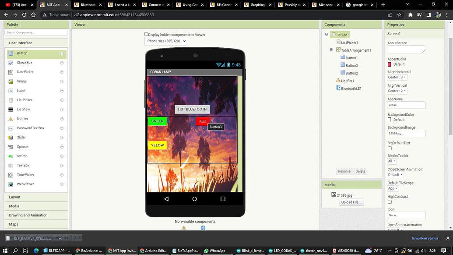This screenshot has width=453, height=255.
Task: Select the Slider component in Palette
Action: click(36, 137)
